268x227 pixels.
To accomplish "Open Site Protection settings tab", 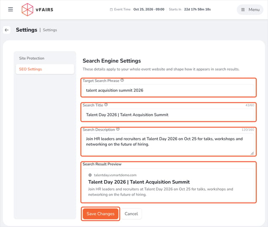I will point(45,58).
